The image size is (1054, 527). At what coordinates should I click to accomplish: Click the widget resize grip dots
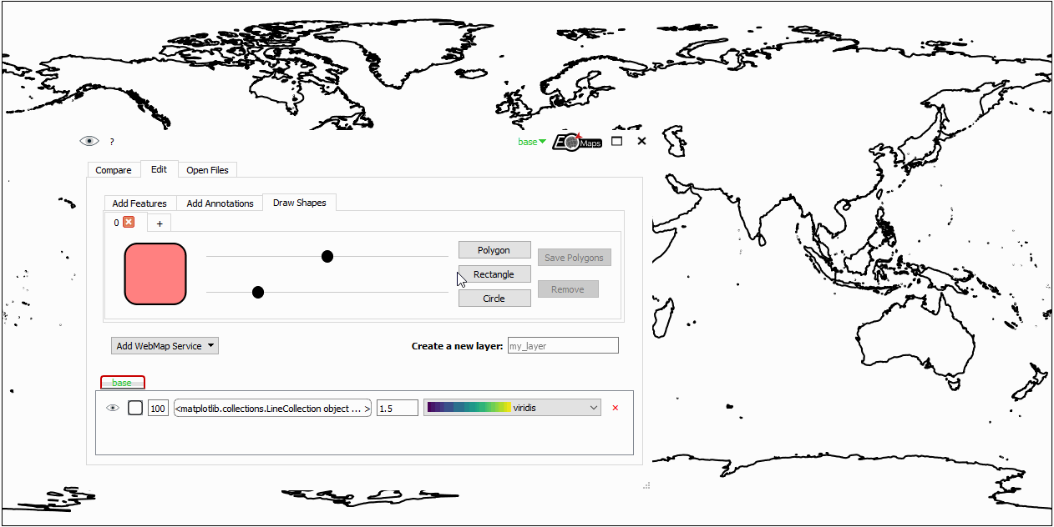point(646,485)
